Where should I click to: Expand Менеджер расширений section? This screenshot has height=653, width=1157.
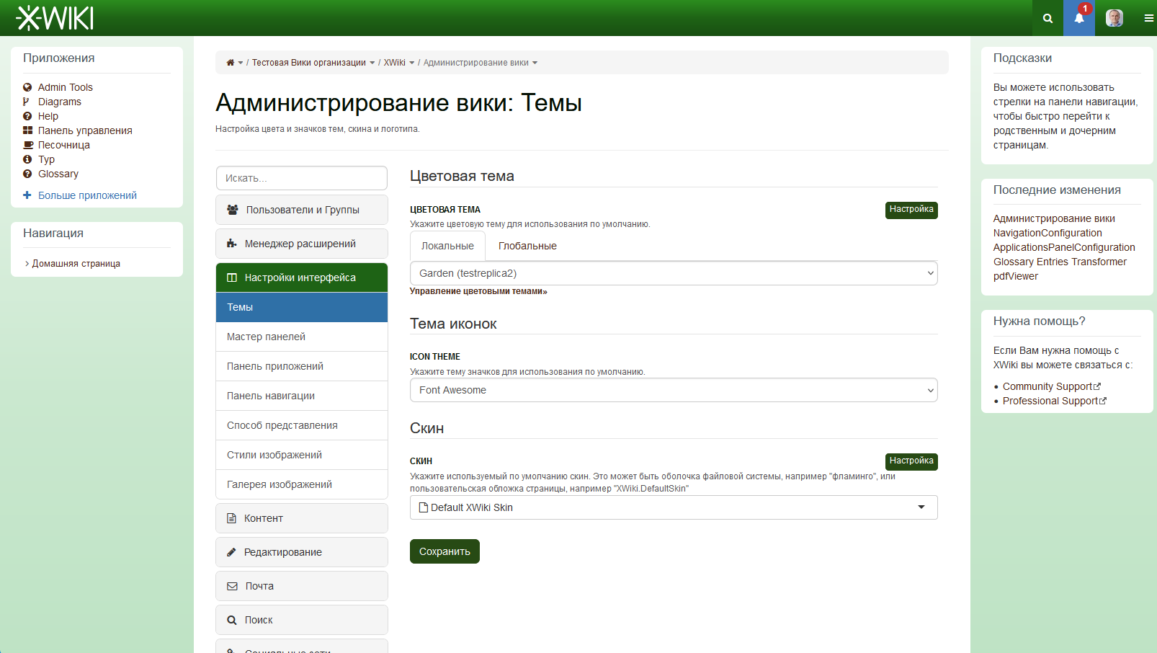point(302,244)
